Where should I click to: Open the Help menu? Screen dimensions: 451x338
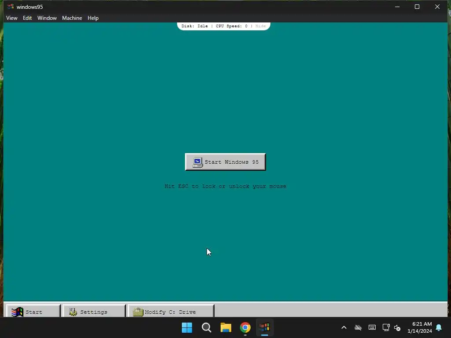click(93, 18)
